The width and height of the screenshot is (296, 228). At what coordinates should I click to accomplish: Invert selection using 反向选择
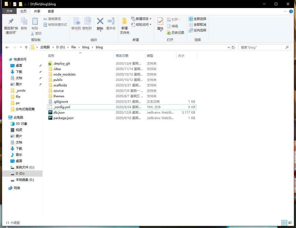(198, 30)
